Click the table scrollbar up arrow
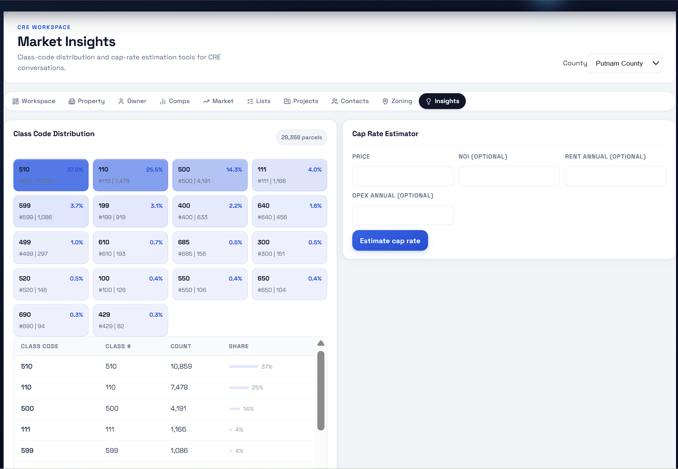The width and height of the screenshot is (678, 469). pos(321,343)
